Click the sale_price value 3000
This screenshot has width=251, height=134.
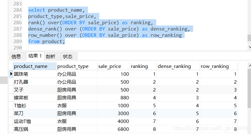[114, 113]
